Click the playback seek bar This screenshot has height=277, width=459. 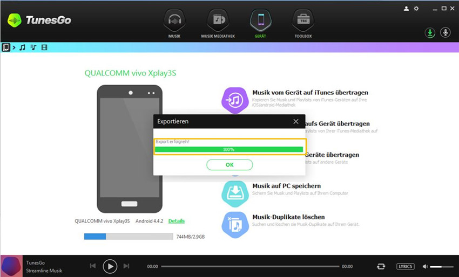(x=250, y=266)
